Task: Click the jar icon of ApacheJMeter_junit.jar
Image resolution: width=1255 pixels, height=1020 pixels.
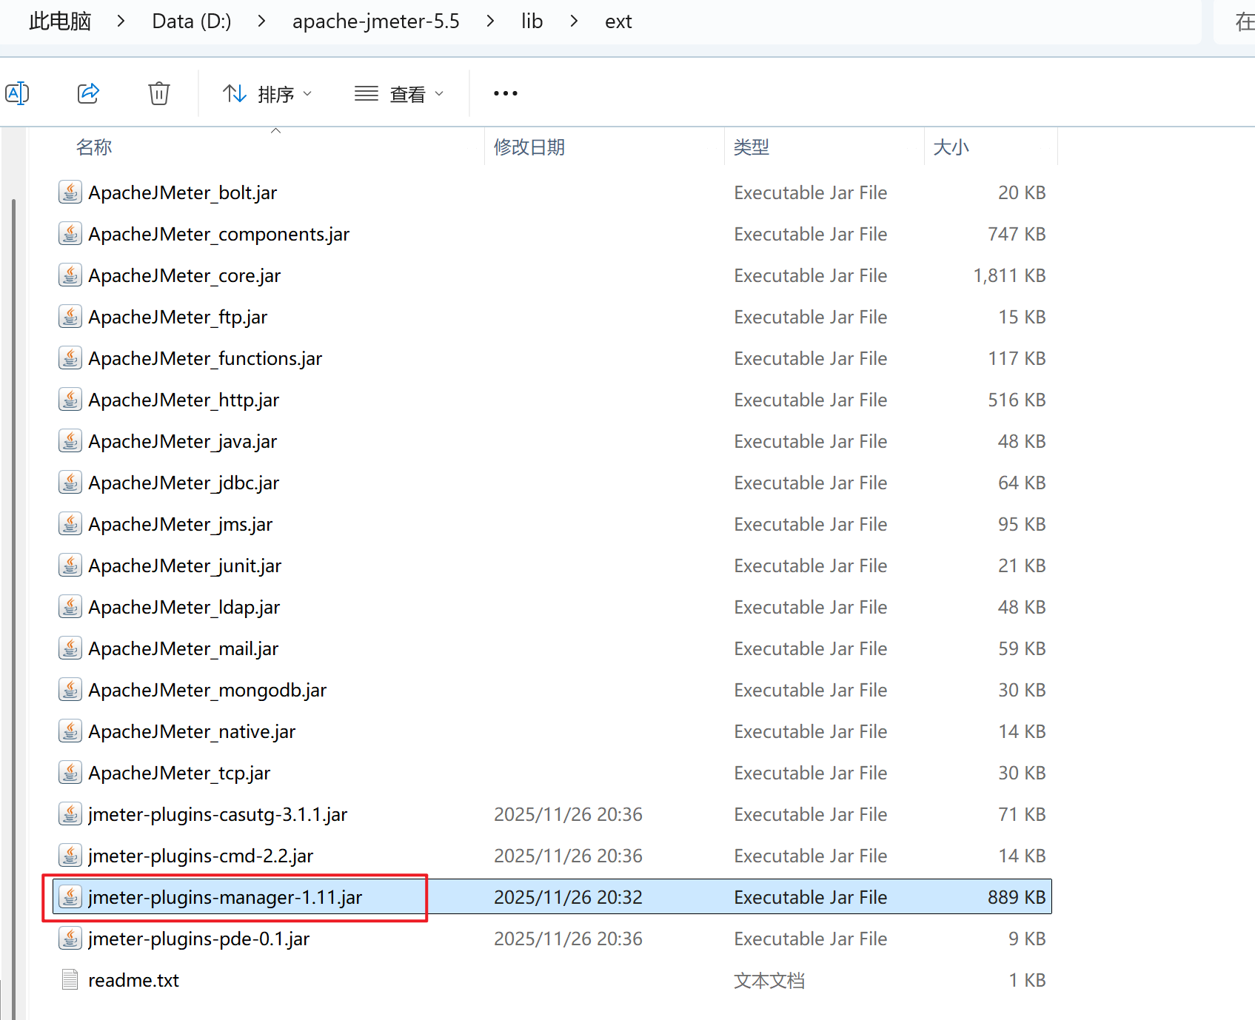Action: pos(70,566)
